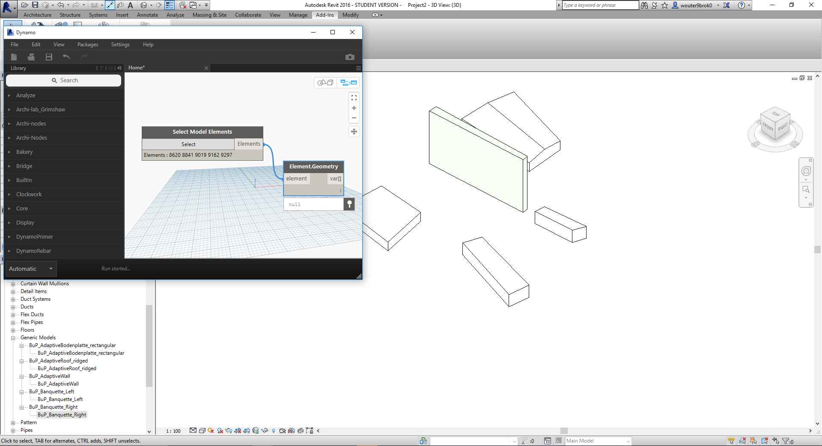
Task: Close the Home* workspace tab
Action: 206,68
